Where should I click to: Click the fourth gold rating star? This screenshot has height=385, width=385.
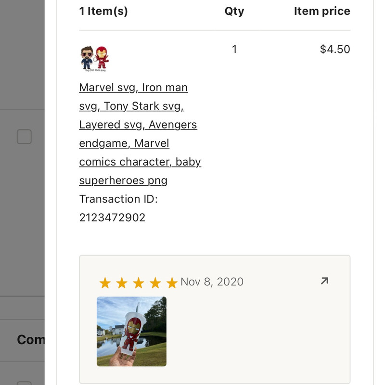coord(155,283)
